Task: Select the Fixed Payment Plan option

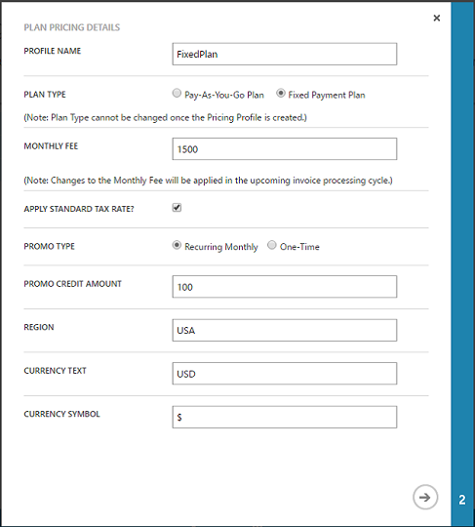Action: 281,93
